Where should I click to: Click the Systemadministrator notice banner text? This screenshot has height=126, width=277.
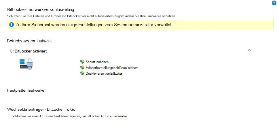point(94,25)
